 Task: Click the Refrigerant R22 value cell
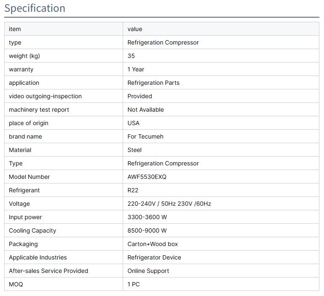click(133, 190)
